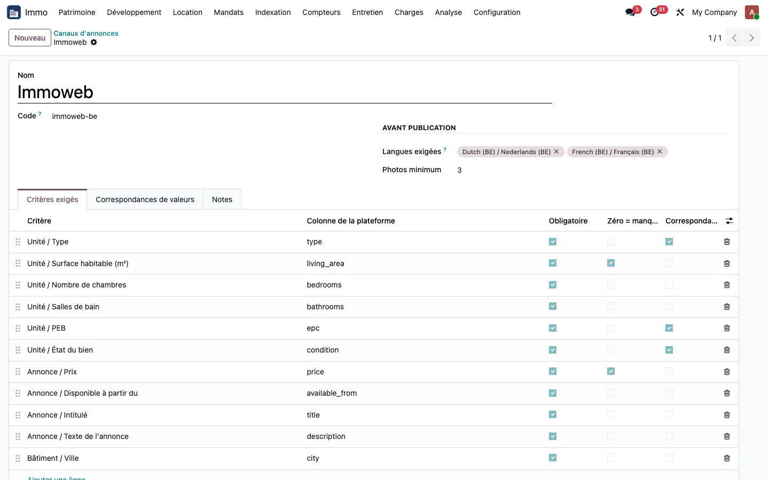Remove the French (BE) language tag
The width and height of the screenshot is (769, 480).
coord(660,151)
